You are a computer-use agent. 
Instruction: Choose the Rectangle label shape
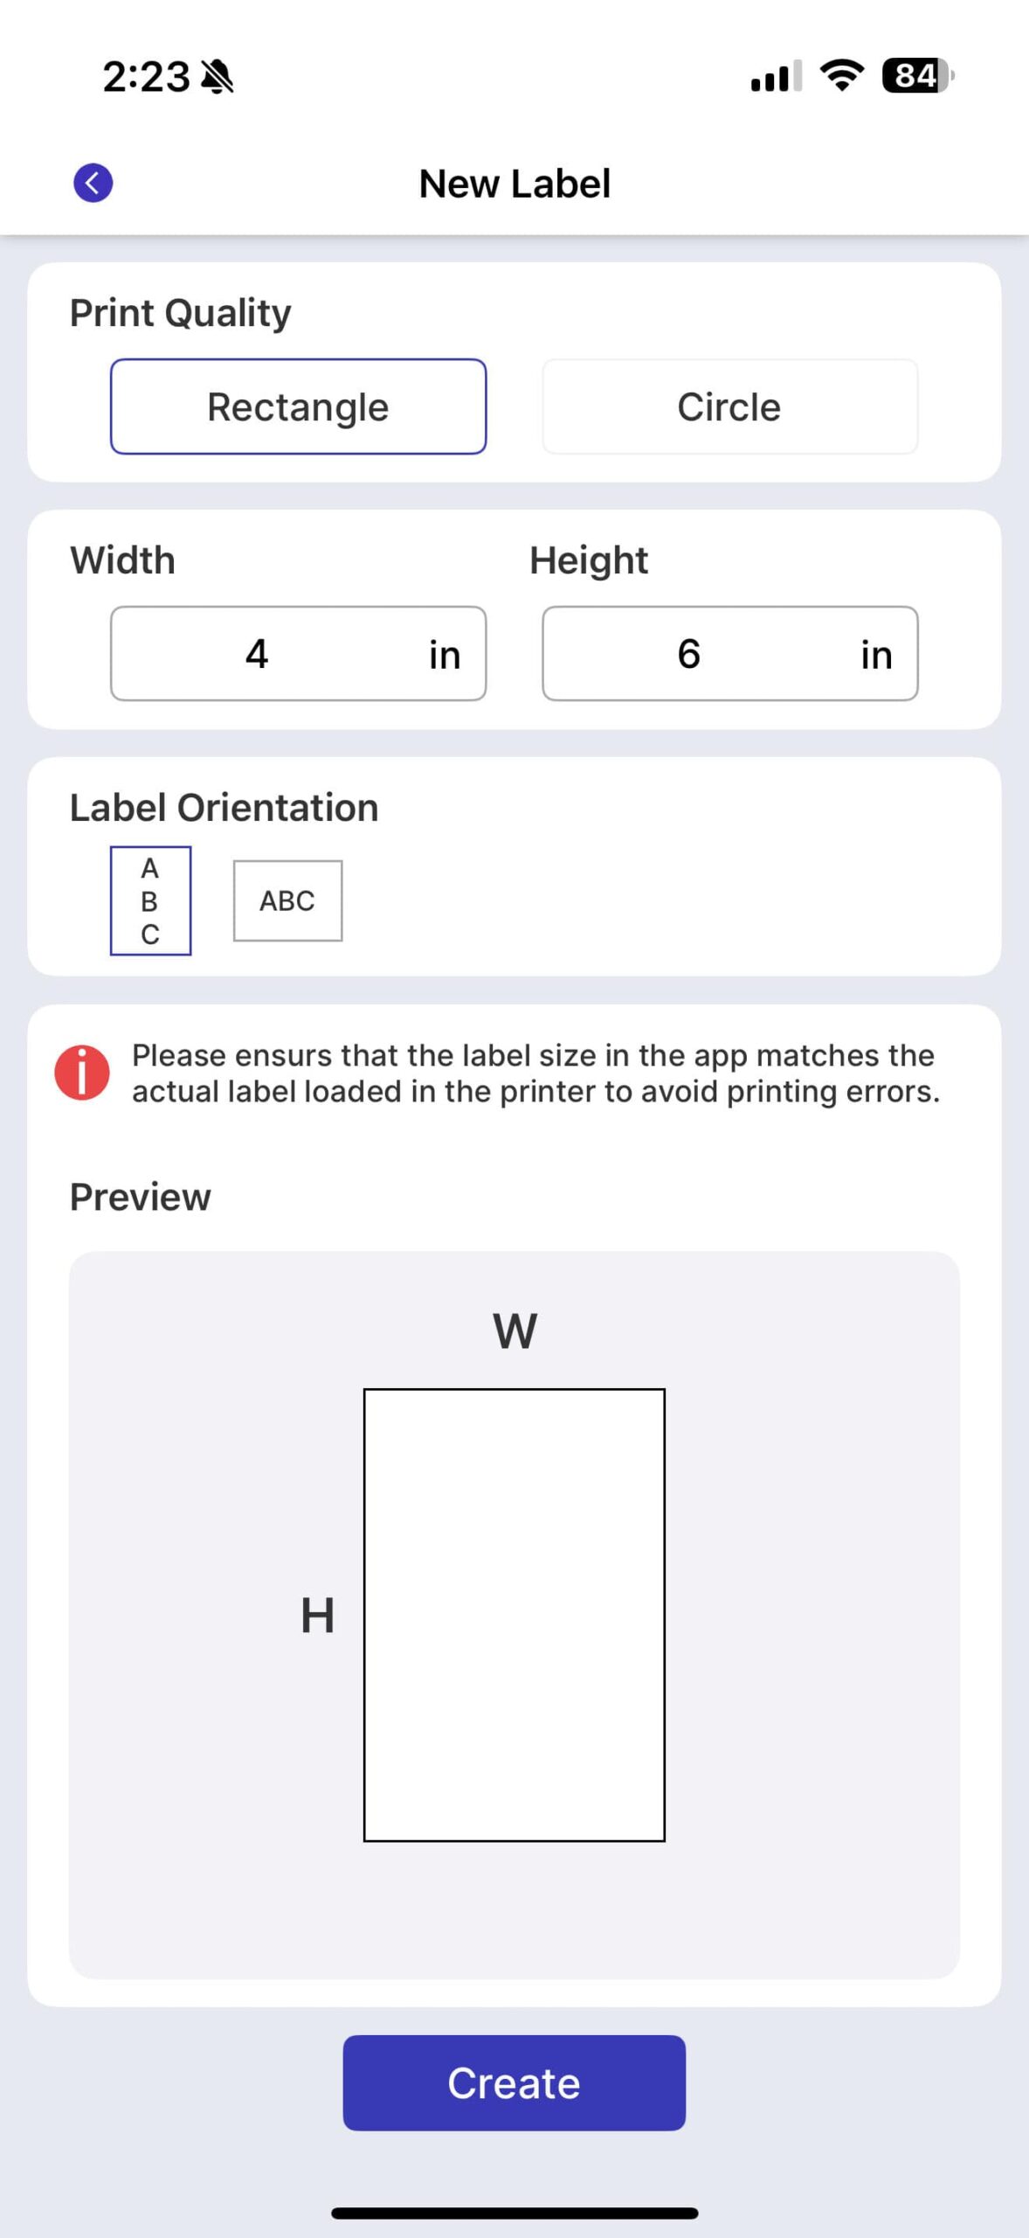pyautogui.click(x=298, y=407)
